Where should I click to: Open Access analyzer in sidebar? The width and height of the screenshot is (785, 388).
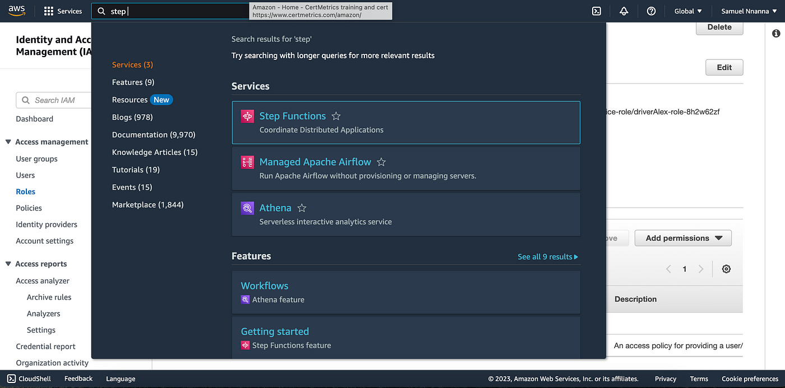(x=43, y=281)
